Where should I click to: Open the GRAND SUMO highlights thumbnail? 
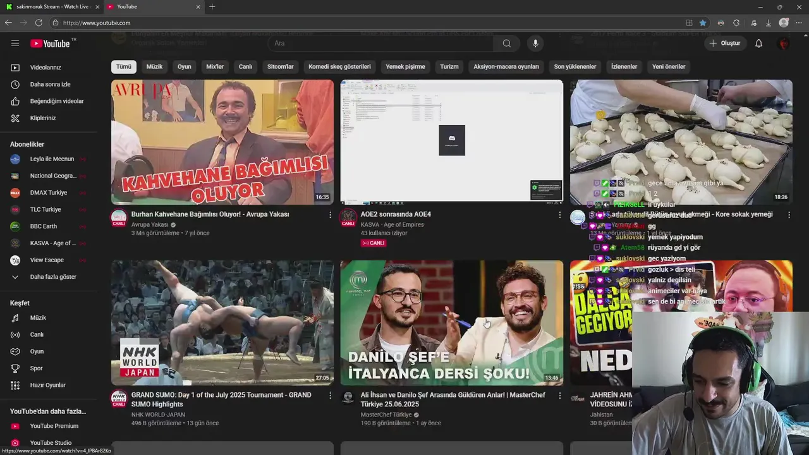[222, 322]
